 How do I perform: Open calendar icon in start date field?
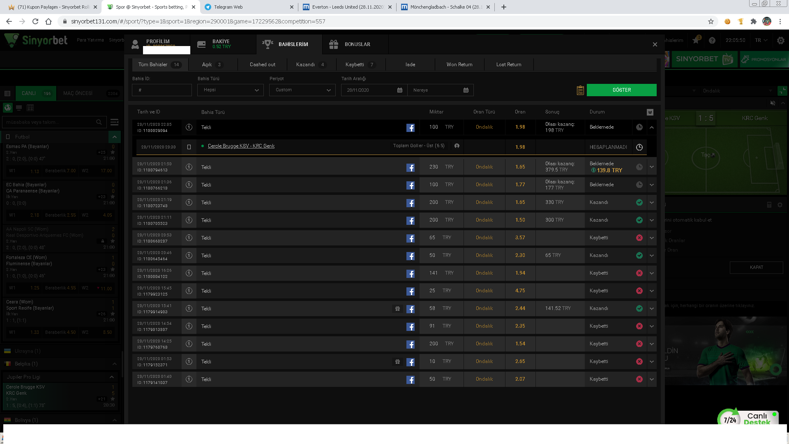coord(400,90)
